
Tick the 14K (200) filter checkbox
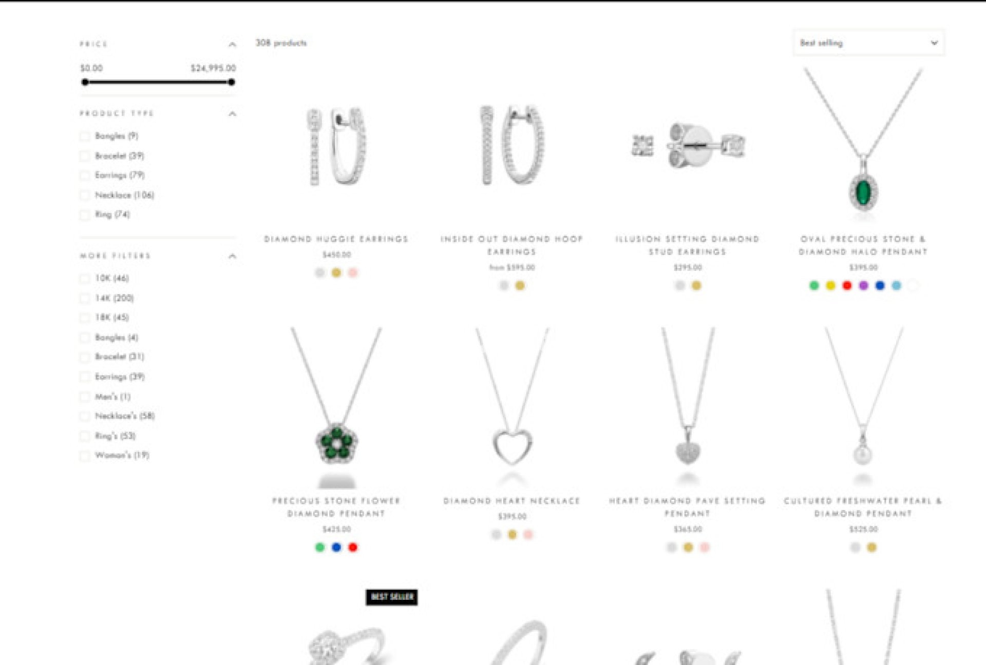[x=85, y=298]
